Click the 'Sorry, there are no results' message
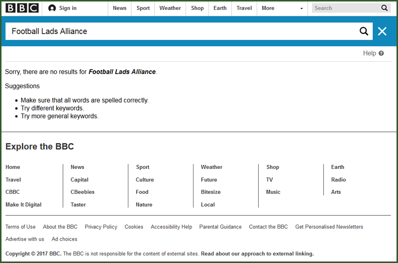This screenshot has height=263, width=398. (x=81, y=72)
